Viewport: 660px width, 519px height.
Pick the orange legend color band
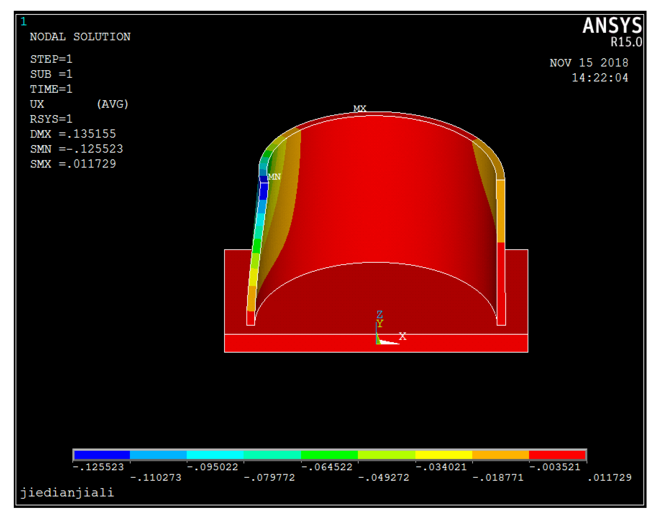(500, 454)
